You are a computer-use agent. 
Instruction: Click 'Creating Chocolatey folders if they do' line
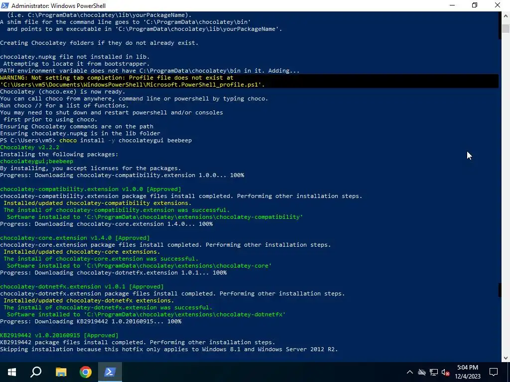click(99, 43)
